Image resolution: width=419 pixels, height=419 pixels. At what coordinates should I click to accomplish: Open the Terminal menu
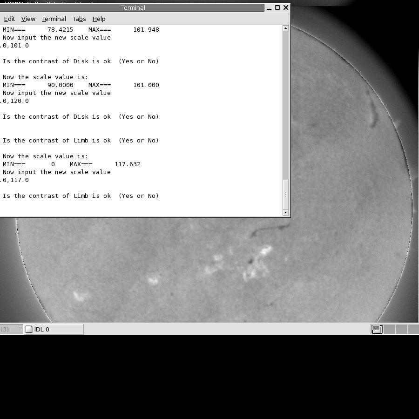[54, 19]
